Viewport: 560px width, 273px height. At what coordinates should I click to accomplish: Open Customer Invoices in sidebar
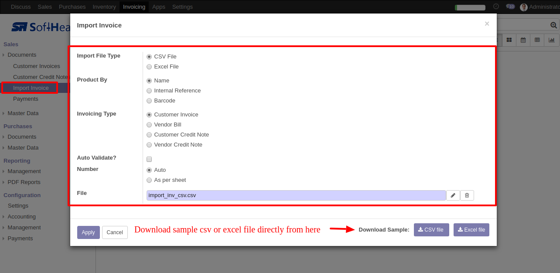point(37,66)
